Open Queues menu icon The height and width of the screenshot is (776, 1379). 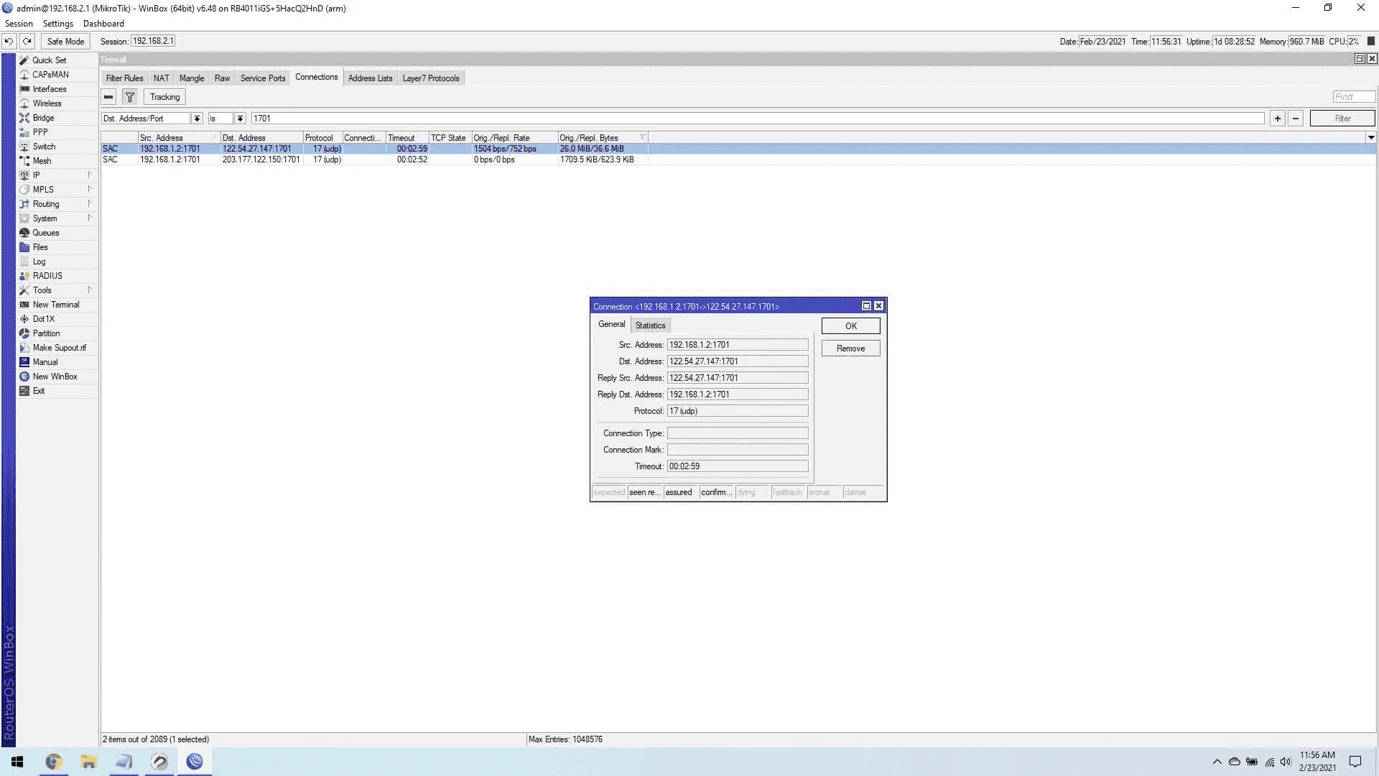click(24, 233)
